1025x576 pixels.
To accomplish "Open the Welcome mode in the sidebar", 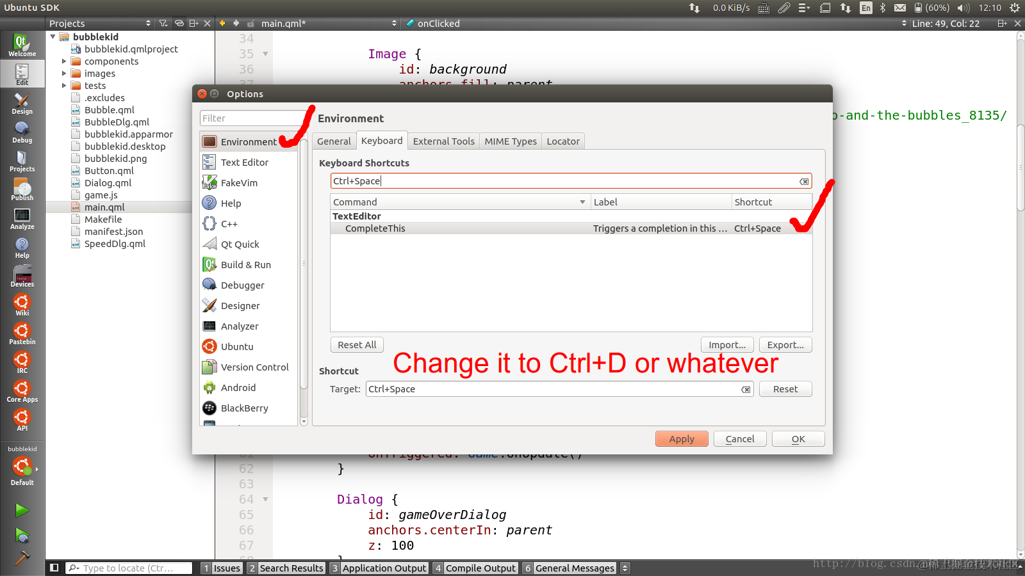I will [x=22, y=45].
